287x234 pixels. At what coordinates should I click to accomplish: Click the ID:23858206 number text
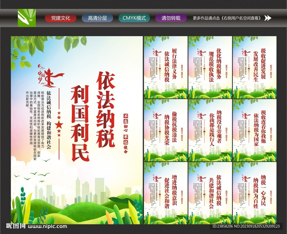click(223, 226)
